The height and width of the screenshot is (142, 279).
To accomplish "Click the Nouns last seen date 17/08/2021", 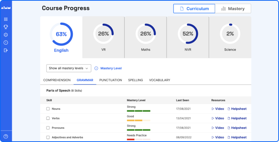I will tap(183, 109).
